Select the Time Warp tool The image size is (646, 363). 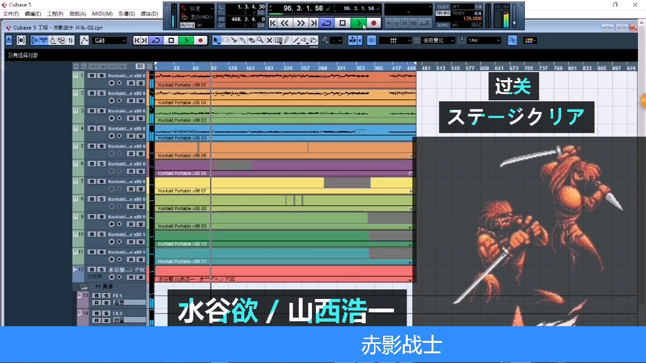278,40
